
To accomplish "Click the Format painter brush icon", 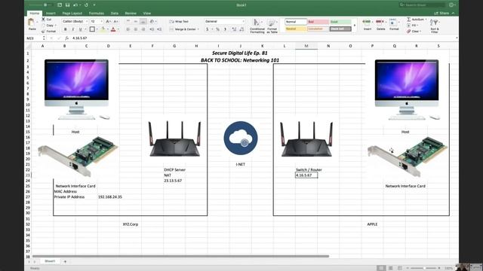I will pos(44,31).
